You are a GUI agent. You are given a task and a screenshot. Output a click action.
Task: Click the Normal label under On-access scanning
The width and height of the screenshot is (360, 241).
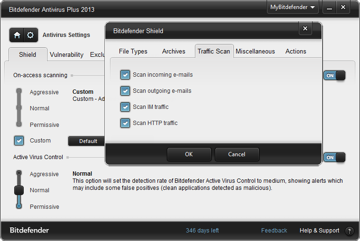point(39,108)
